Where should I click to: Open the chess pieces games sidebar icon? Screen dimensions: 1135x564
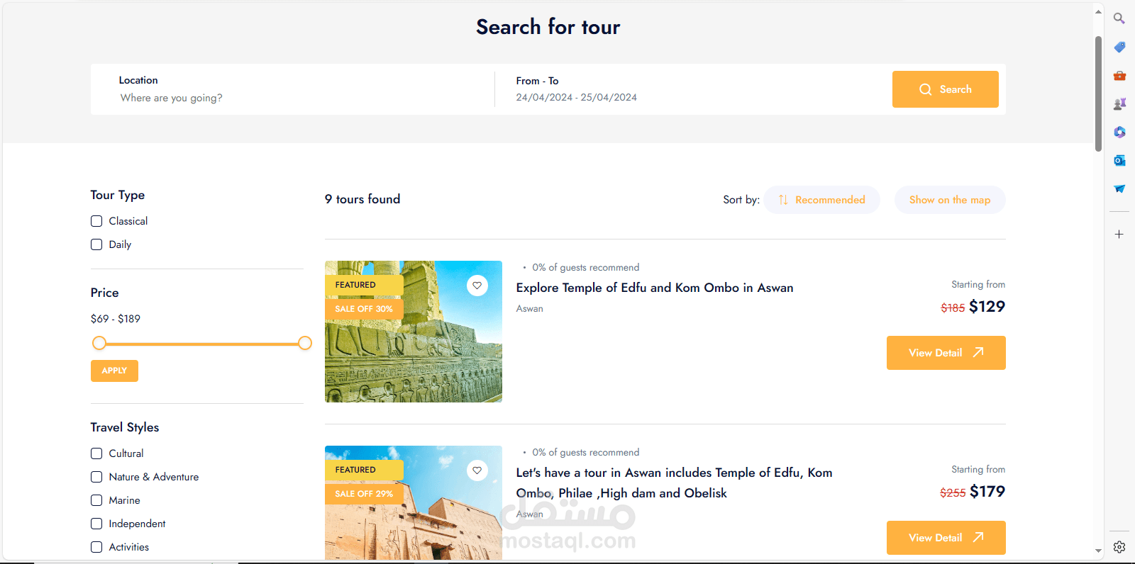pos(1119,104)
